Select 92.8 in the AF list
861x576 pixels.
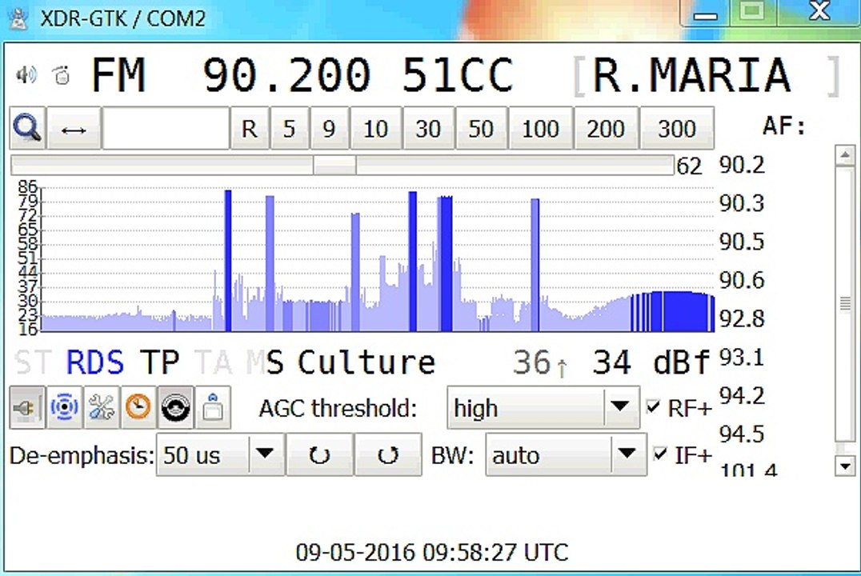click(742, 318)
